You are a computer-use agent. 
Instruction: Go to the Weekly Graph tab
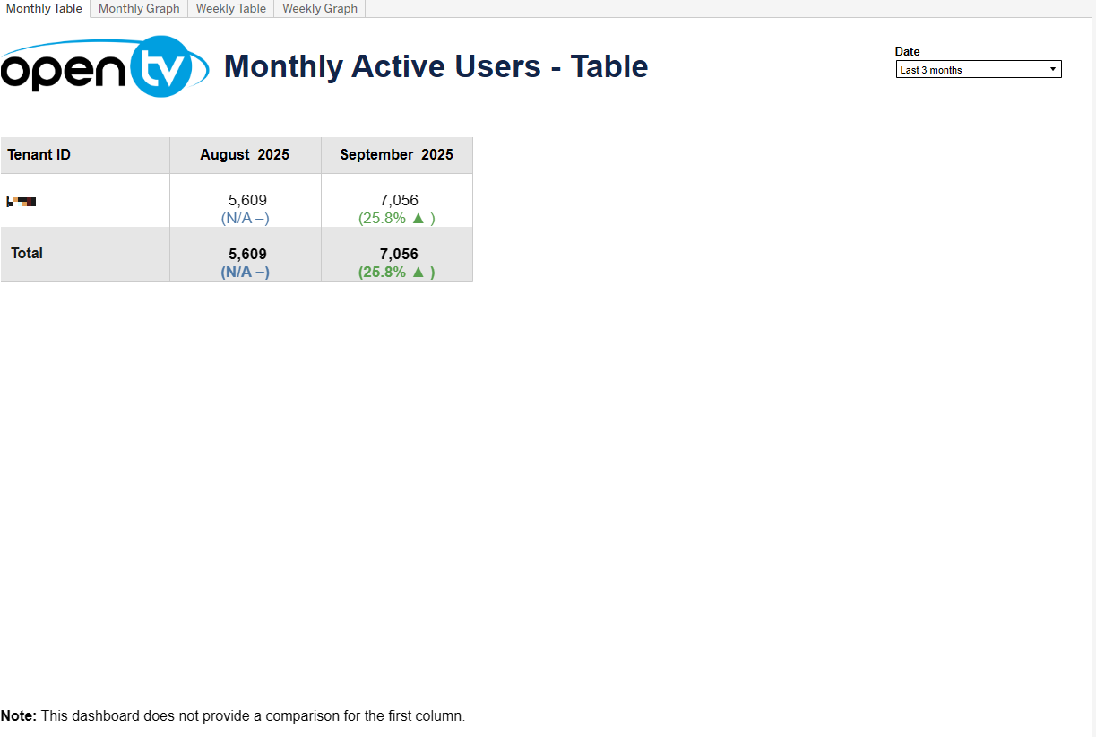point(319,9)
